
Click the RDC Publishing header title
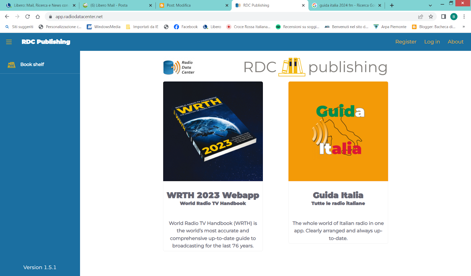click(x=46, y=42)
